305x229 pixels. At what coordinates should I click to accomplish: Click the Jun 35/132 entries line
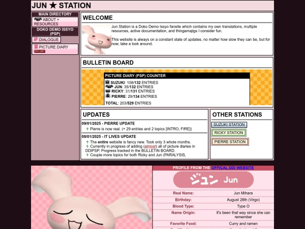coord(129,87)
